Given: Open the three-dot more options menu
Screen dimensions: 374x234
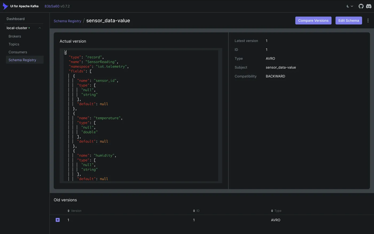Looking at the screenshot, I should click(x=368, y=21).
